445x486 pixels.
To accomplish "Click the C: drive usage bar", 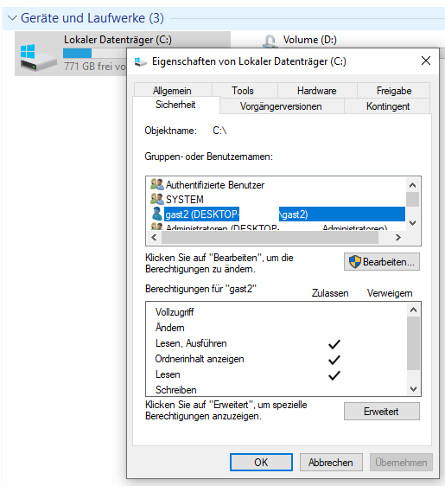I will [95, 54].
